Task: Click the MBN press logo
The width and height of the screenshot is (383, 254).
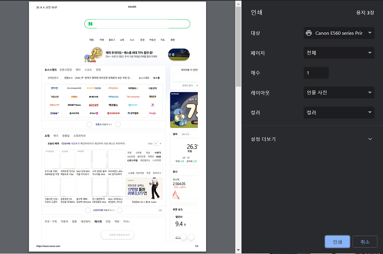Action: click(74, 97)
